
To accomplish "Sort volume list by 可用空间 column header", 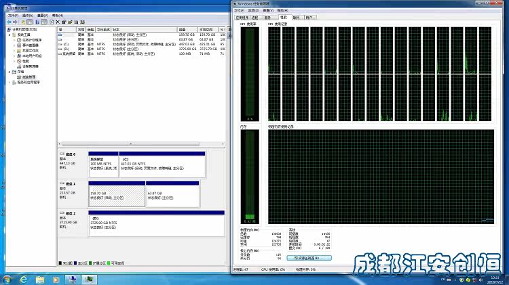I will [208, 30].
